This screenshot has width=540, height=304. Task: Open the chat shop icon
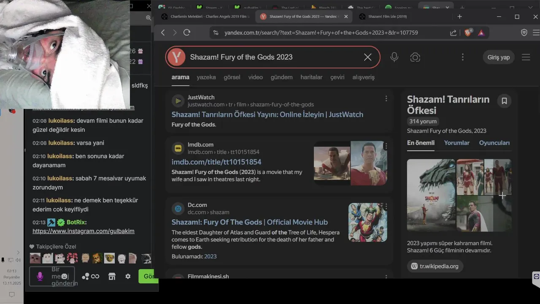[112, 276]
